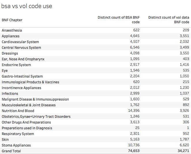Click the 'Distinct count of BSA BNF code' header
The image size is (191, 154).
click(x=119, y=20)
